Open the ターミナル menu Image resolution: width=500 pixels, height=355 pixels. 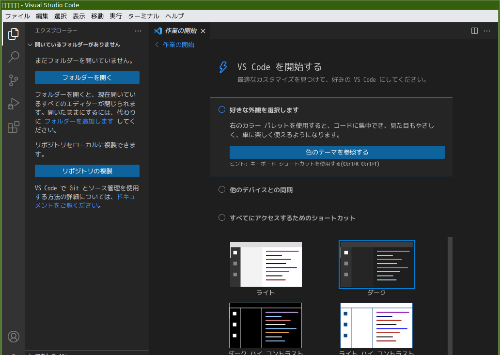point(144,16)
